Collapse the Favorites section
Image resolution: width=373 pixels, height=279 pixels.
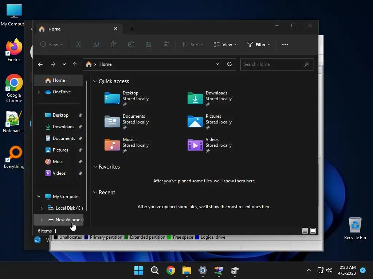coord(95,167)
